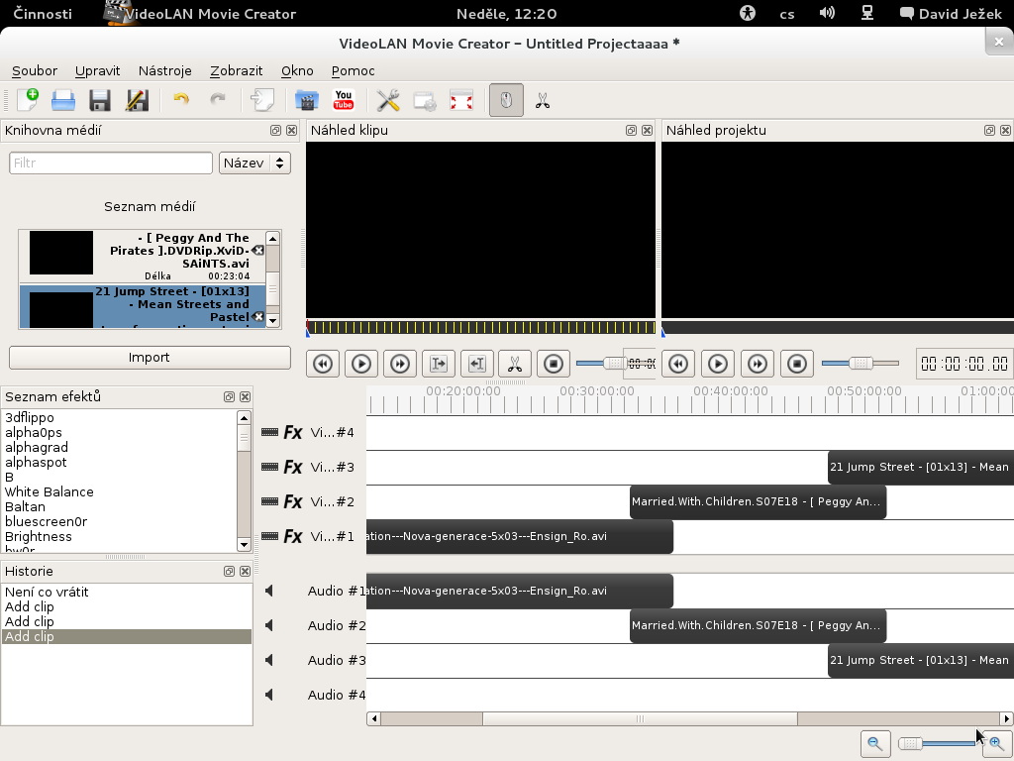Play the clip preview
The width and height of the screenshot is (1014, 761).
(x=361, y=364)
